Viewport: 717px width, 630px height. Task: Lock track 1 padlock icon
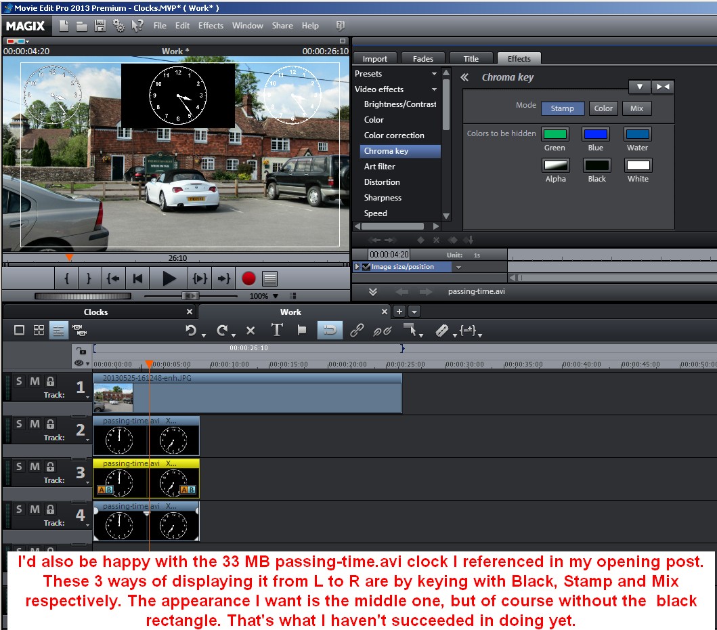coord(50,381)
